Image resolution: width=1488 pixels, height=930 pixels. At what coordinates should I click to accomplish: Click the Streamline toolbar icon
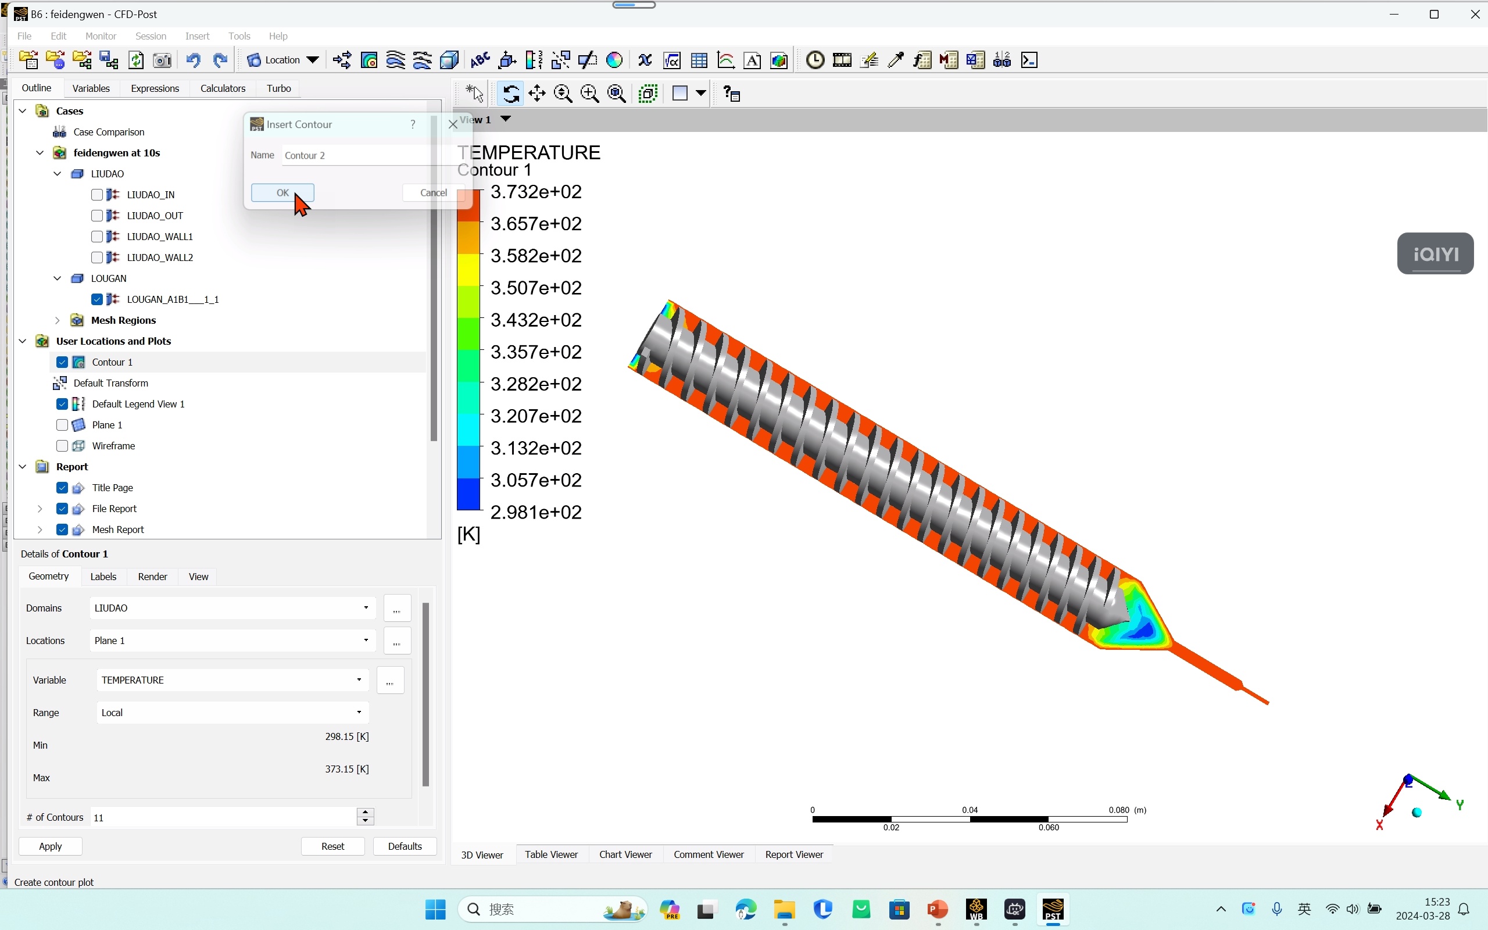tap(395, 60)
